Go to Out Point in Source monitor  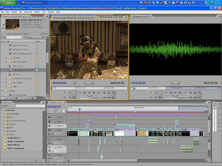click(69, 97)
